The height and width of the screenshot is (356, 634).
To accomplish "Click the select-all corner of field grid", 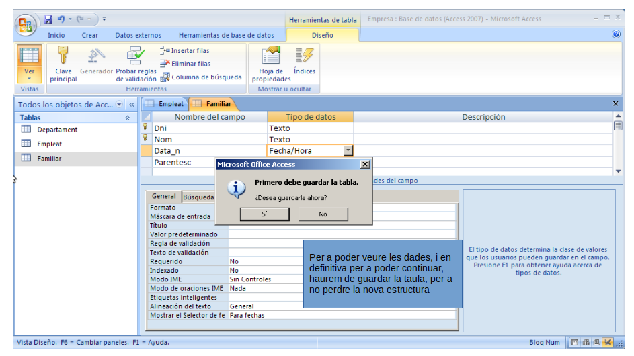I will click(147, 117).
